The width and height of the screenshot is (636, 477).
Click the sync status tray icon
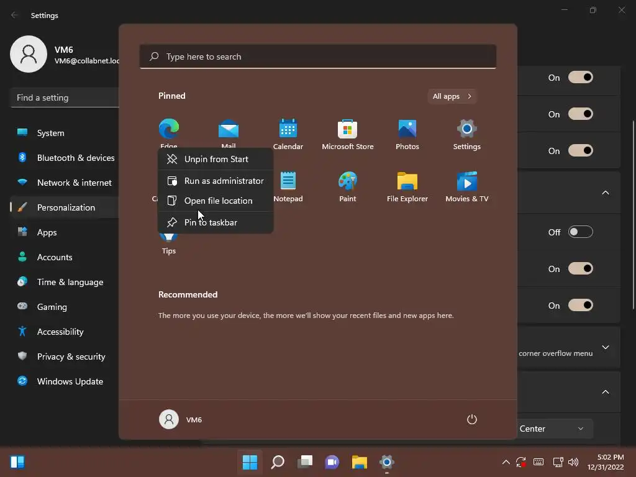point(521,462)
